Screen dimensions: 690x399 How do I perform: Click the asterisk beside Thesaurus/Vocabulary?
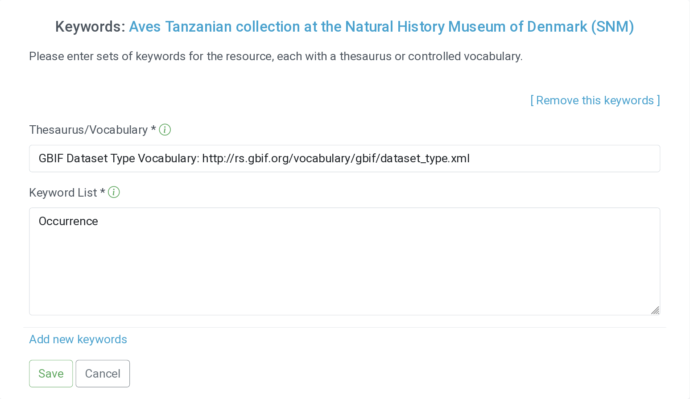tap(153, 129)
